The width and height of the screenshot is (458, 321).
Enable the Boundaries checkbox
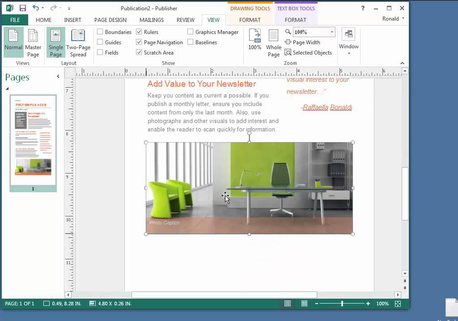coord(100,32)
